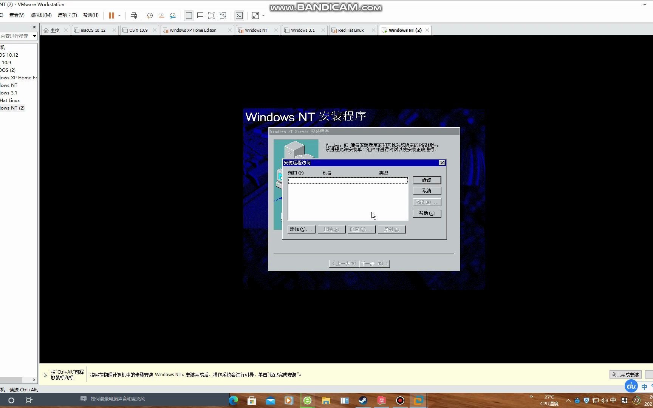
Task: Open File Explorer from the taskbar
Action: tap(326, 400)
